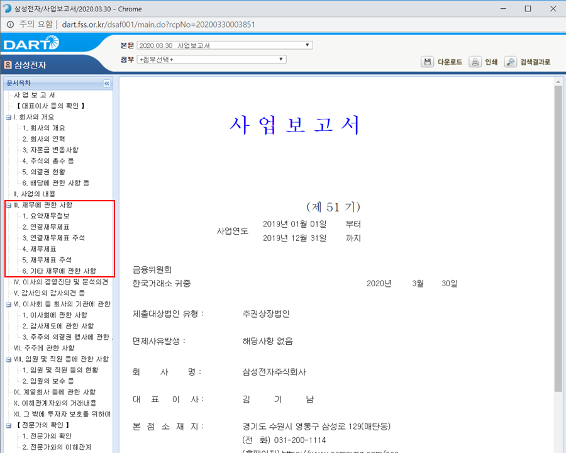Screen dimensions: 566x453
Task: Click the scrollbar up arrow in document pane
Action: pos(558,82)
